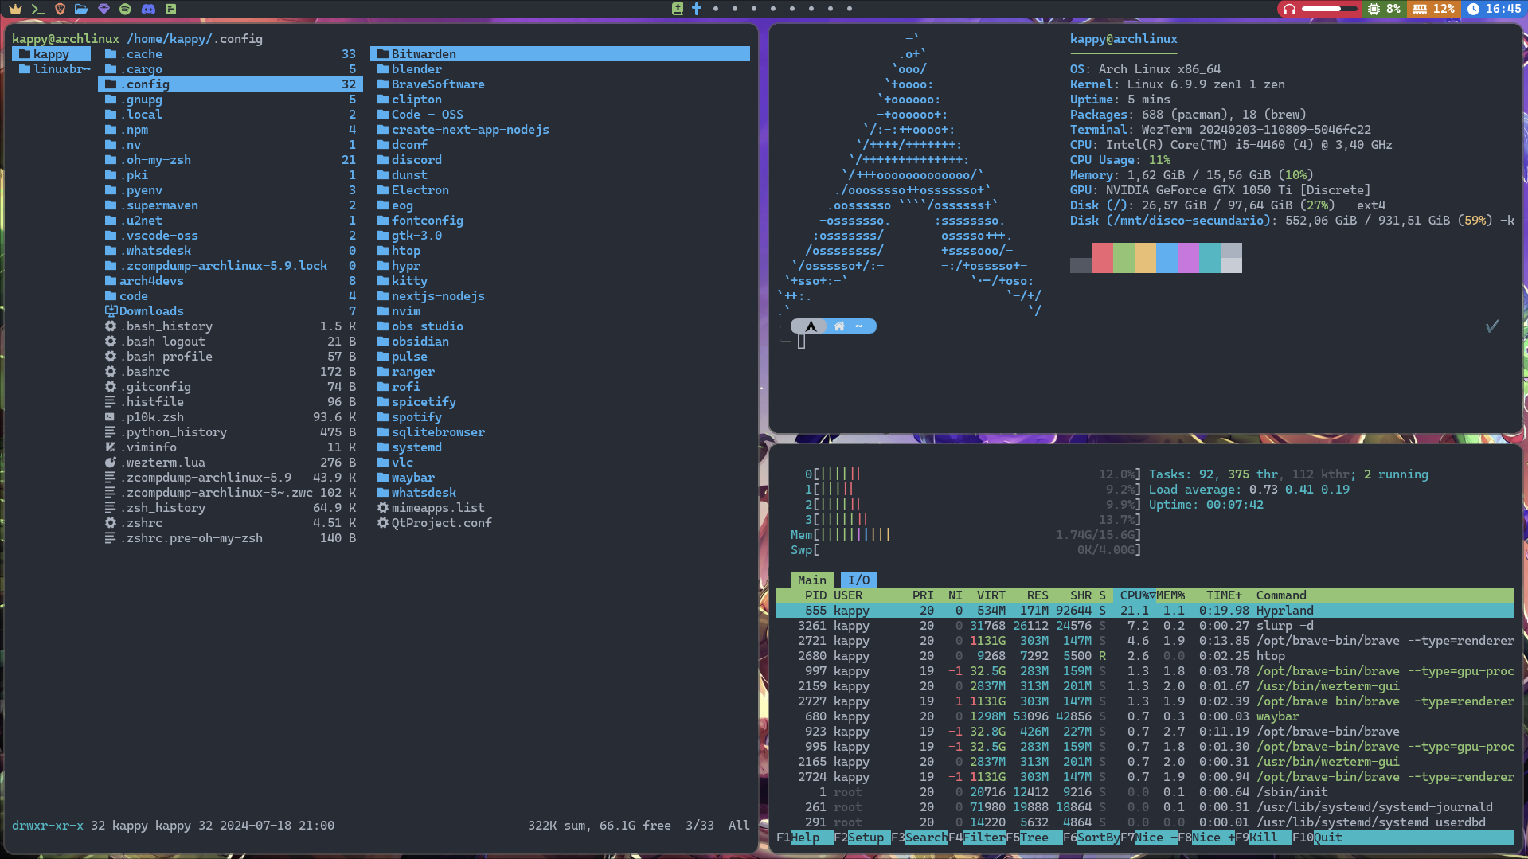Viewport: 1528px width, 859px height.
Task: Switch to the Main tab in htop
Action: 811,580
